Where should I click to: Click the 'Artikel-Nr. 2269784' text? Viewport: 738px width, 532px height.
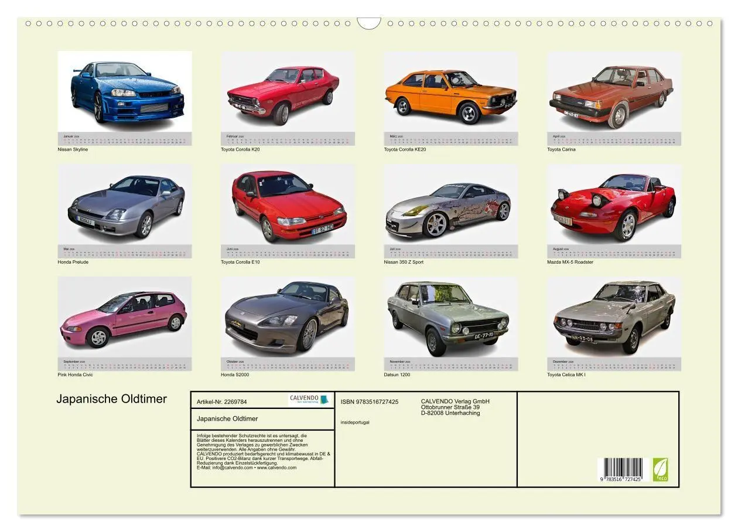click(222, 402)
